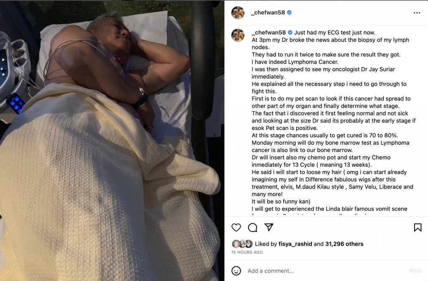Click the 15 HOURS AGO timestamp

(x=247, y=252)
